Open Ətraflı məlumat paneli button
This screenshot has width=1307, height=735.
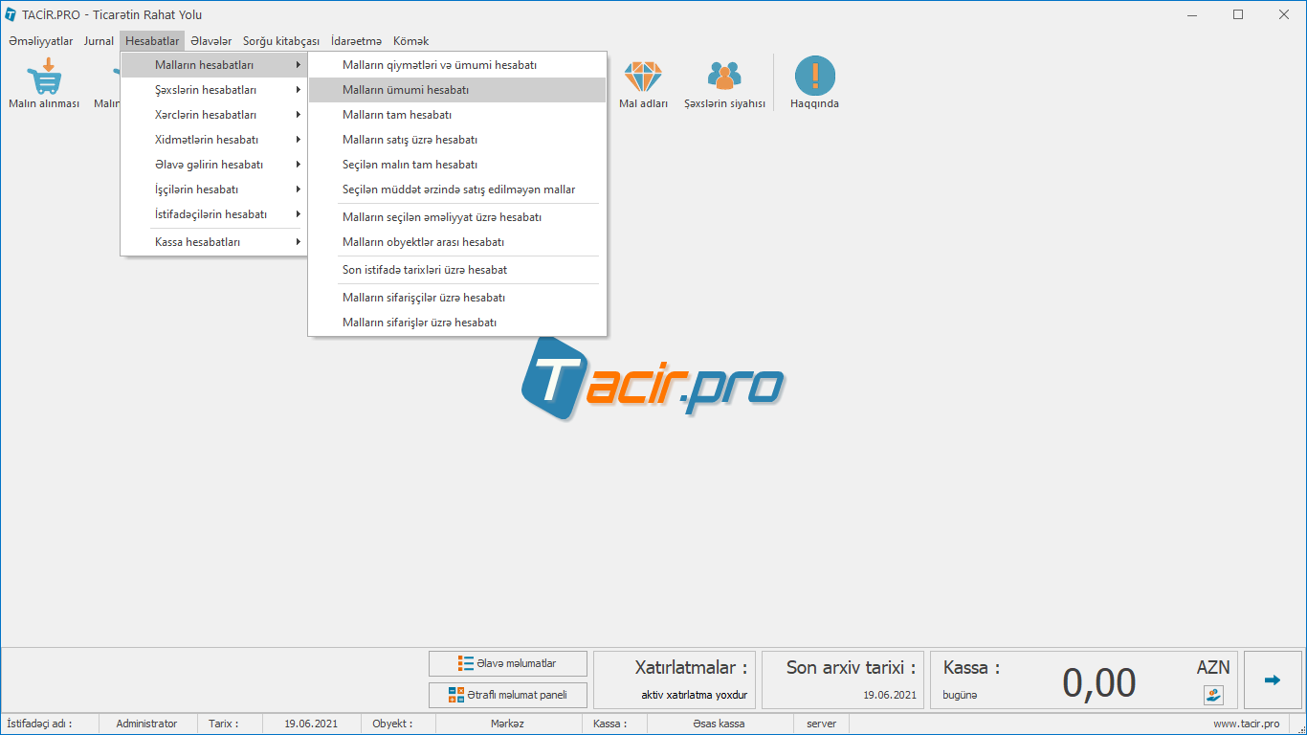[507, 695]
